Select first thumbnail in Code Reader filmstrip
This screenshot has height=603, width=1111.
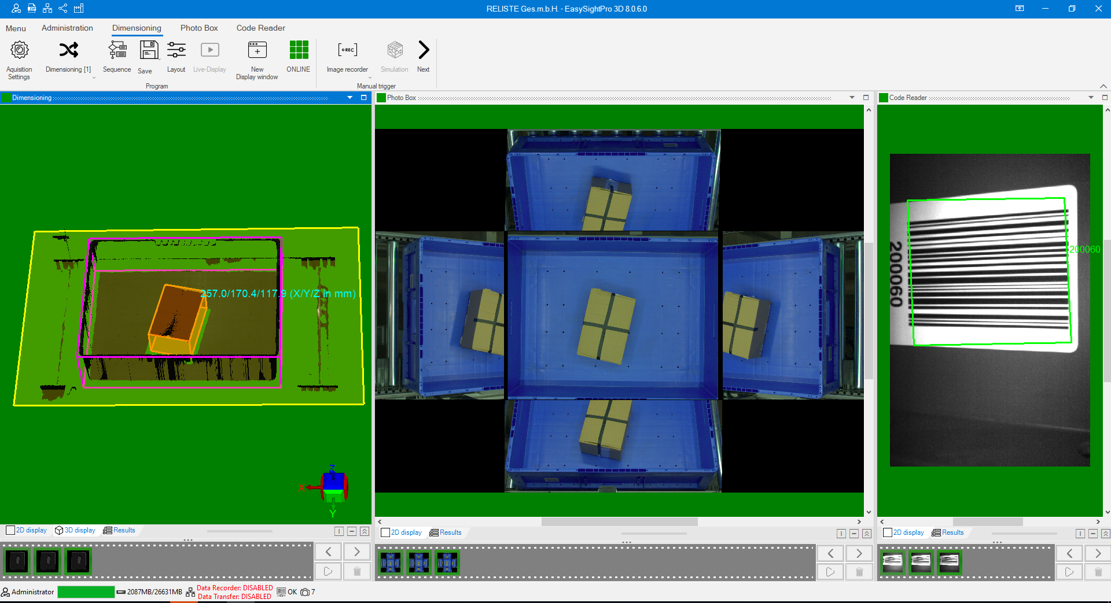click(892, 562)
